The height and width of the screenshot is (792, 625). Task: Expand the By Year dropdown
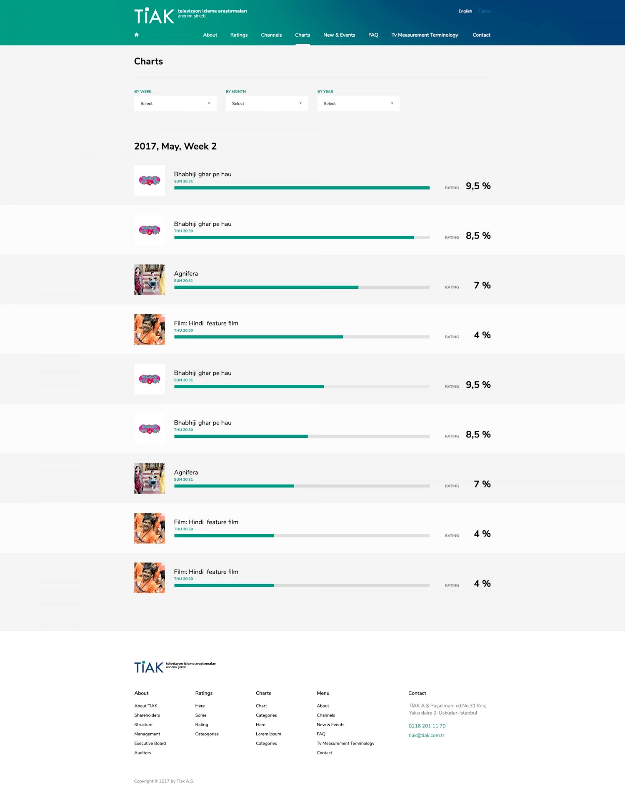(x=358, y=103)
